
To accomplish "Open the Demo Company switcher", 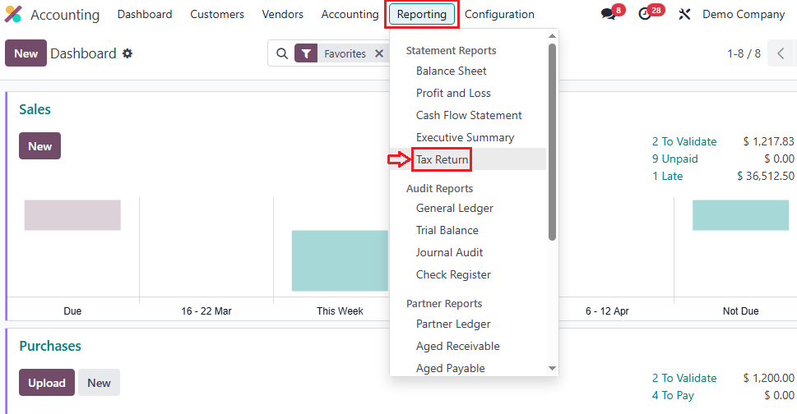I will tap(744, 15).
